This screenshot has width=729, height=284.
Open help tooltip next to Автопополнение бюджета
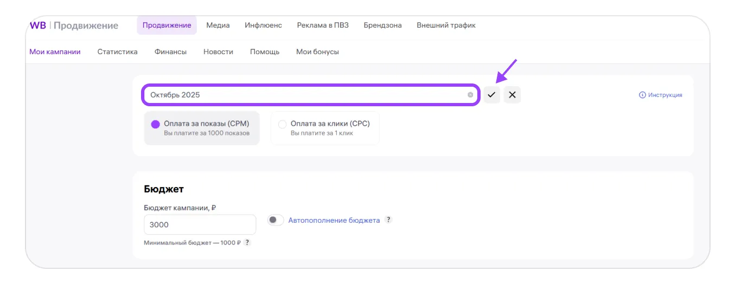(x=388, y=220)
